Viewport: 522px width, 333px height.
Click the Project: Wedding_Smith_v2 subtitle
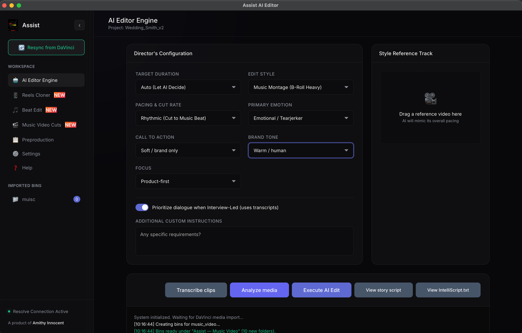point(136,28)
